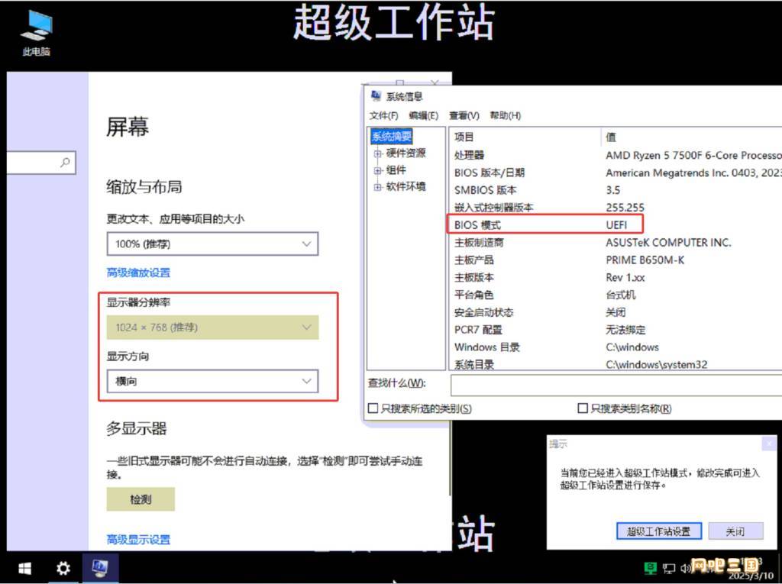The height and width of the screenshot is (584, 782).
Task: Click the 值 column header
Action: [691, 137]
